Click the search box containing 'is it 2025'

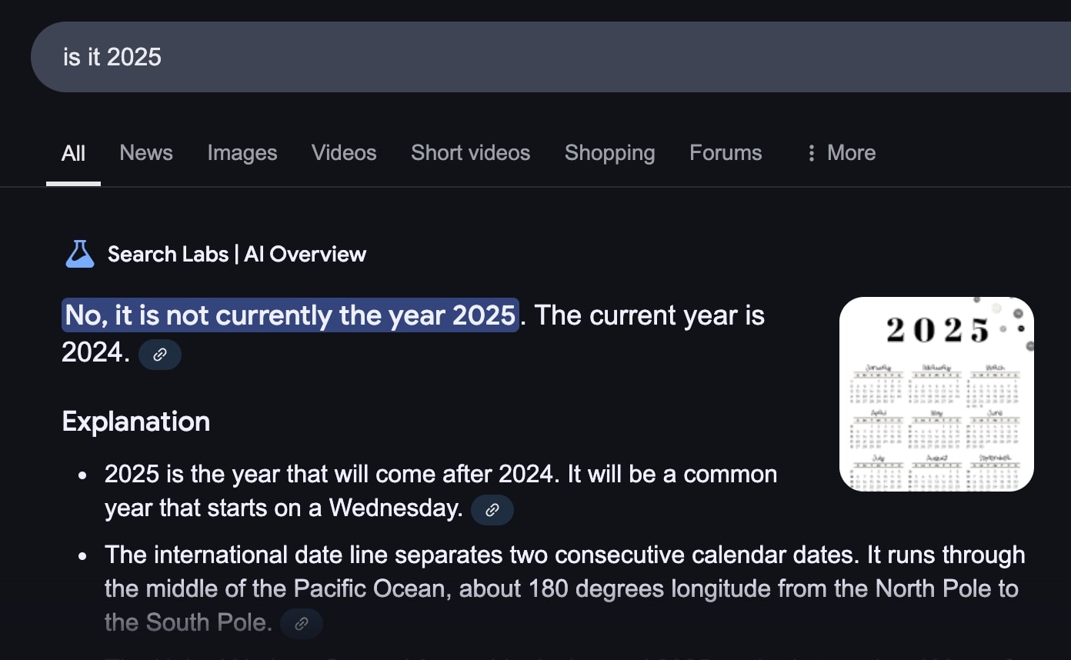pos(551,57)
